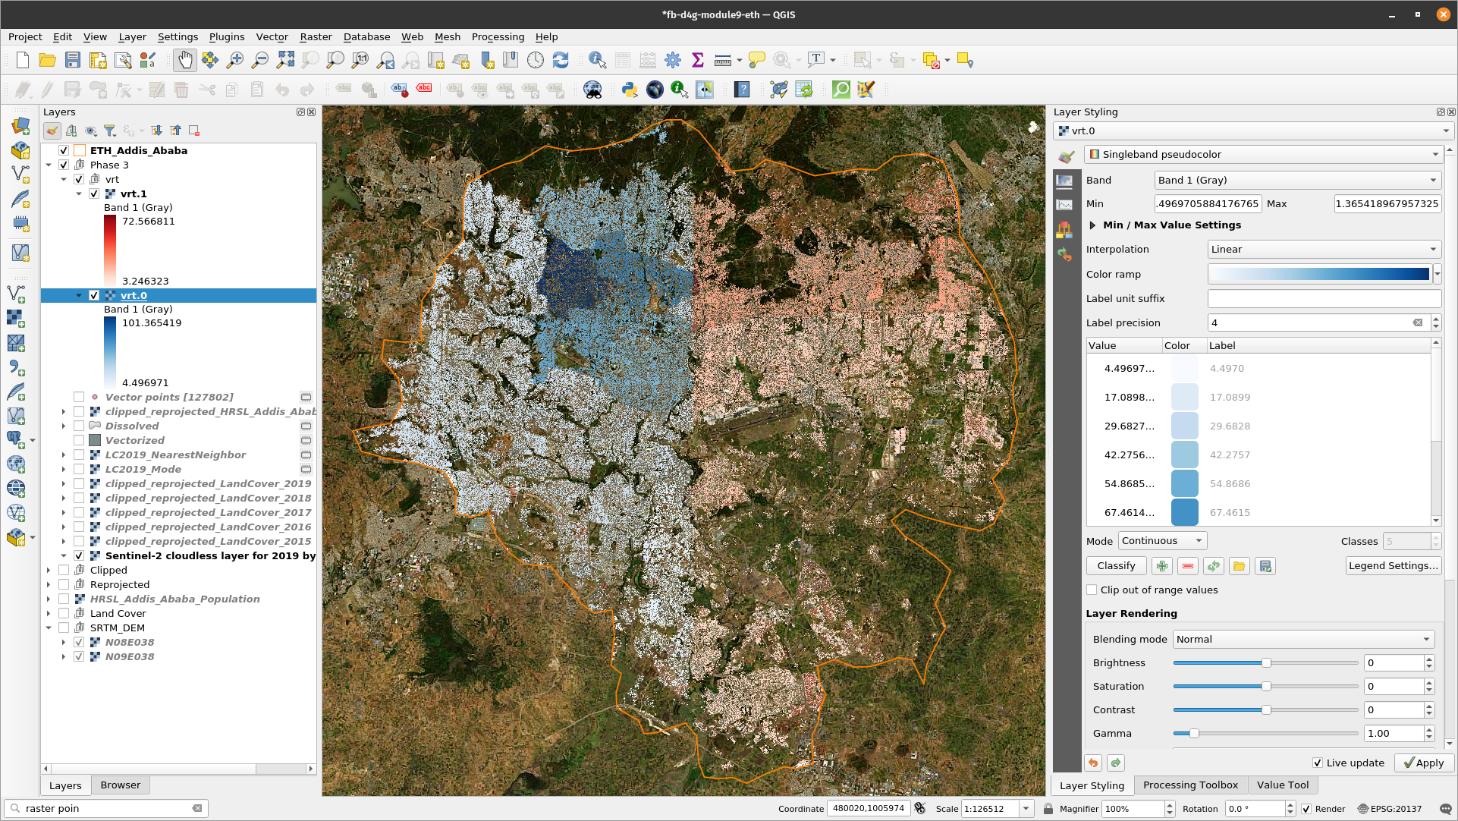Viewport: 1458px width, 821px height.
Task: Open the Singleband pseudocolor renderer dropdown
Action: tap(1262, 154)
